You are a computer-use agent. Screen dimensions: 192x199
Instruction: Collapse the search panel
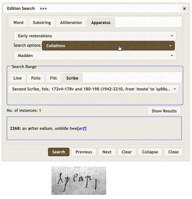coord(150,152)
